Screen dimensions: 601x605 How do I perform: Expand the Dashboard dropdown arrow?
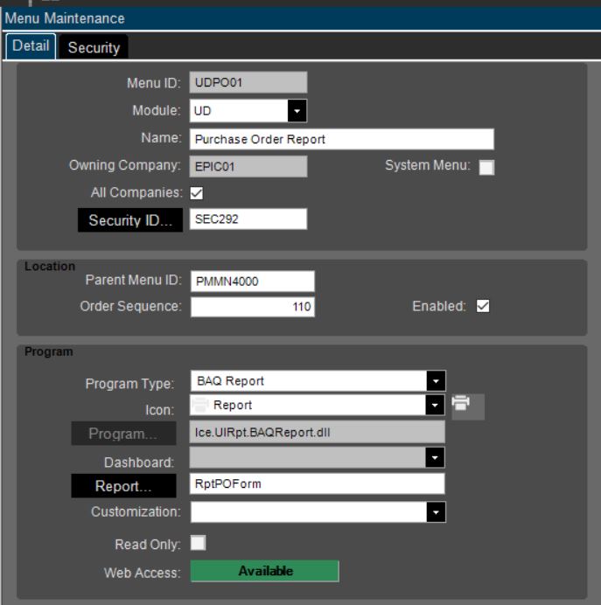(435, 457)
